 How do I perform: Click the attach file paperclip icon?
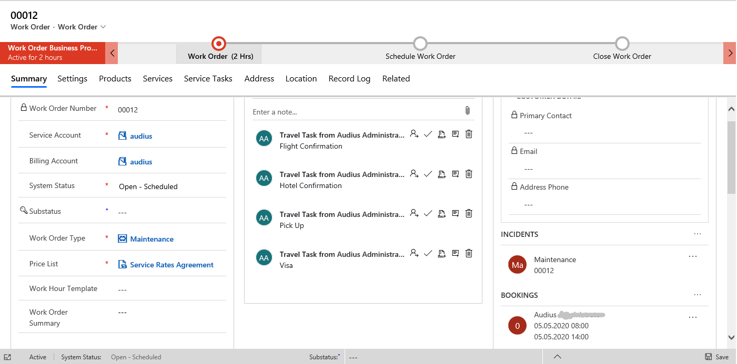point(467,110)
